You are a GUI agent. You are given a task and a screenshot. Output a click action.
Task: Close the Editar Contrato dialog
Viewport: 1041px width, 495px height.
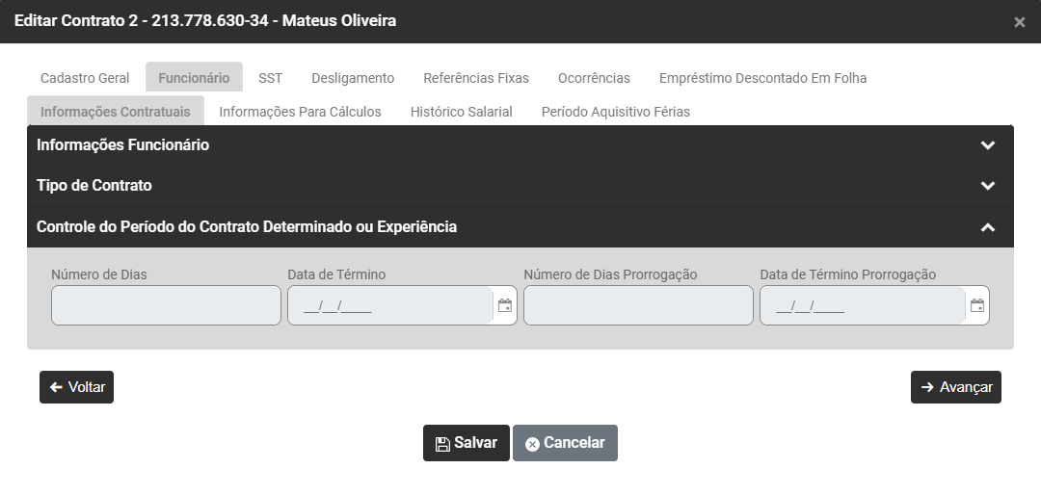pos(1019,22)
